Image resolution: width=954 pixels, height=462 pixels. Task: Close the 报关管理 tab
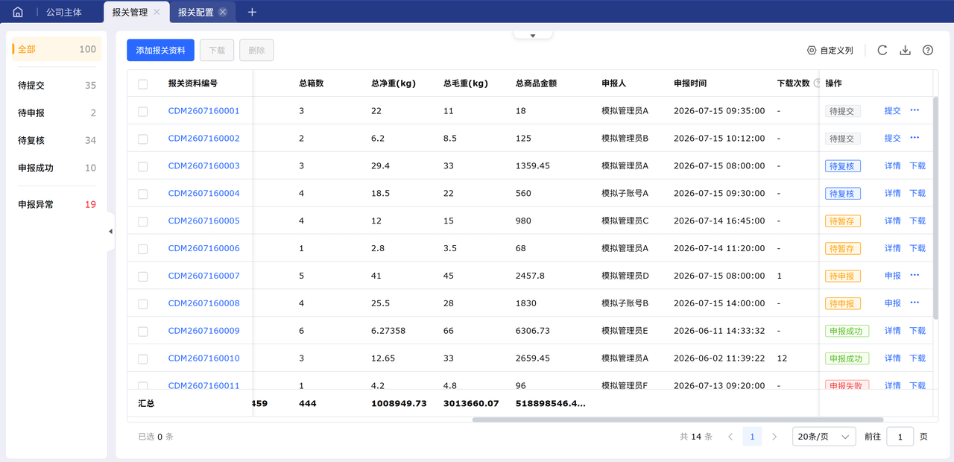pos(156,12)
